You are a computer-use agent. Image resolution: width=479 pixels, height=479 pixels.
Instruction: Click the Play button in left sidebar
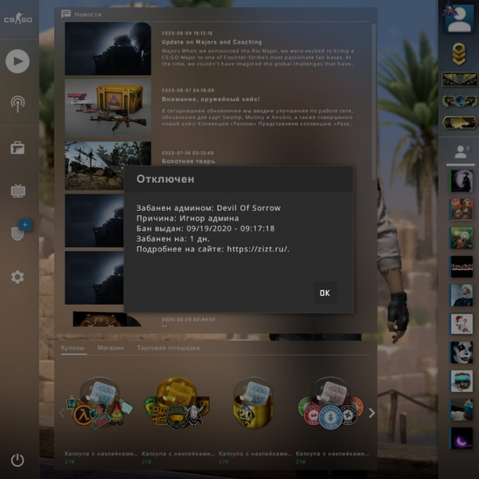click(18, 61)
